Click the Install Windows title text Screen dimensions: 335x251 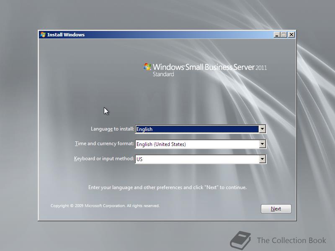point(66,35)
